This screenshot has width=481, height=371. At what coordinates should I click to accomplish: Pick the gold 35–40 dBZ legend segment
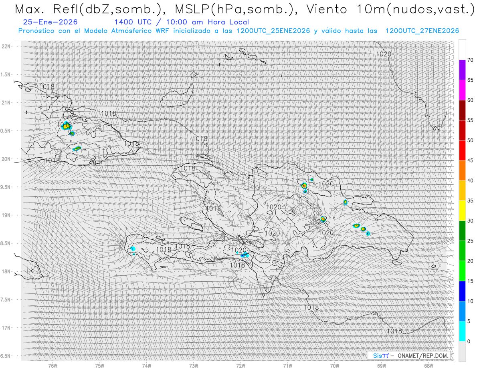pyautogui.click(x=462, y=191)
